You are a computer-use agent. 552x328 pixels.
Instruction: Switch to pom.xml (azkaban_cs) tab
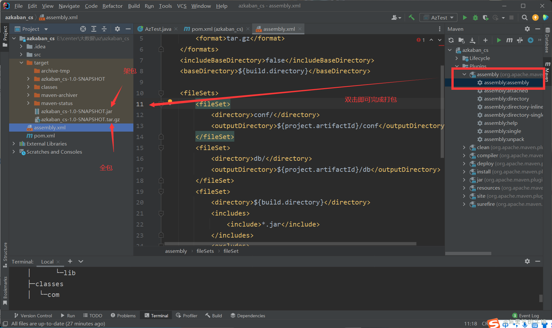(x=217, y=29)
